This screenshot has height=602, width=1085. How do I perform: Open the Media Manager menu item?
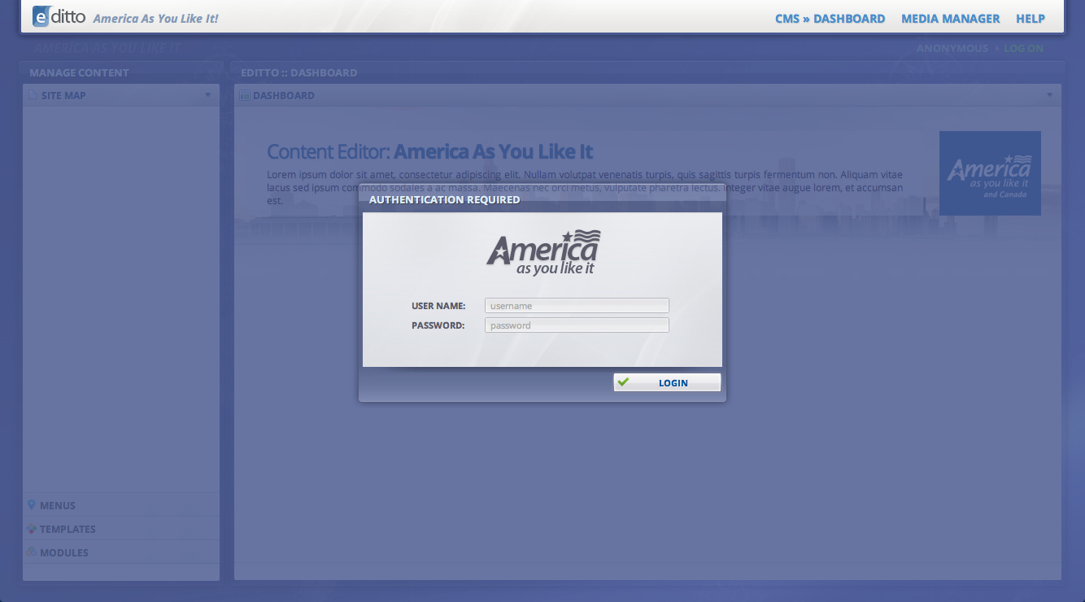[x=951, y=19]
